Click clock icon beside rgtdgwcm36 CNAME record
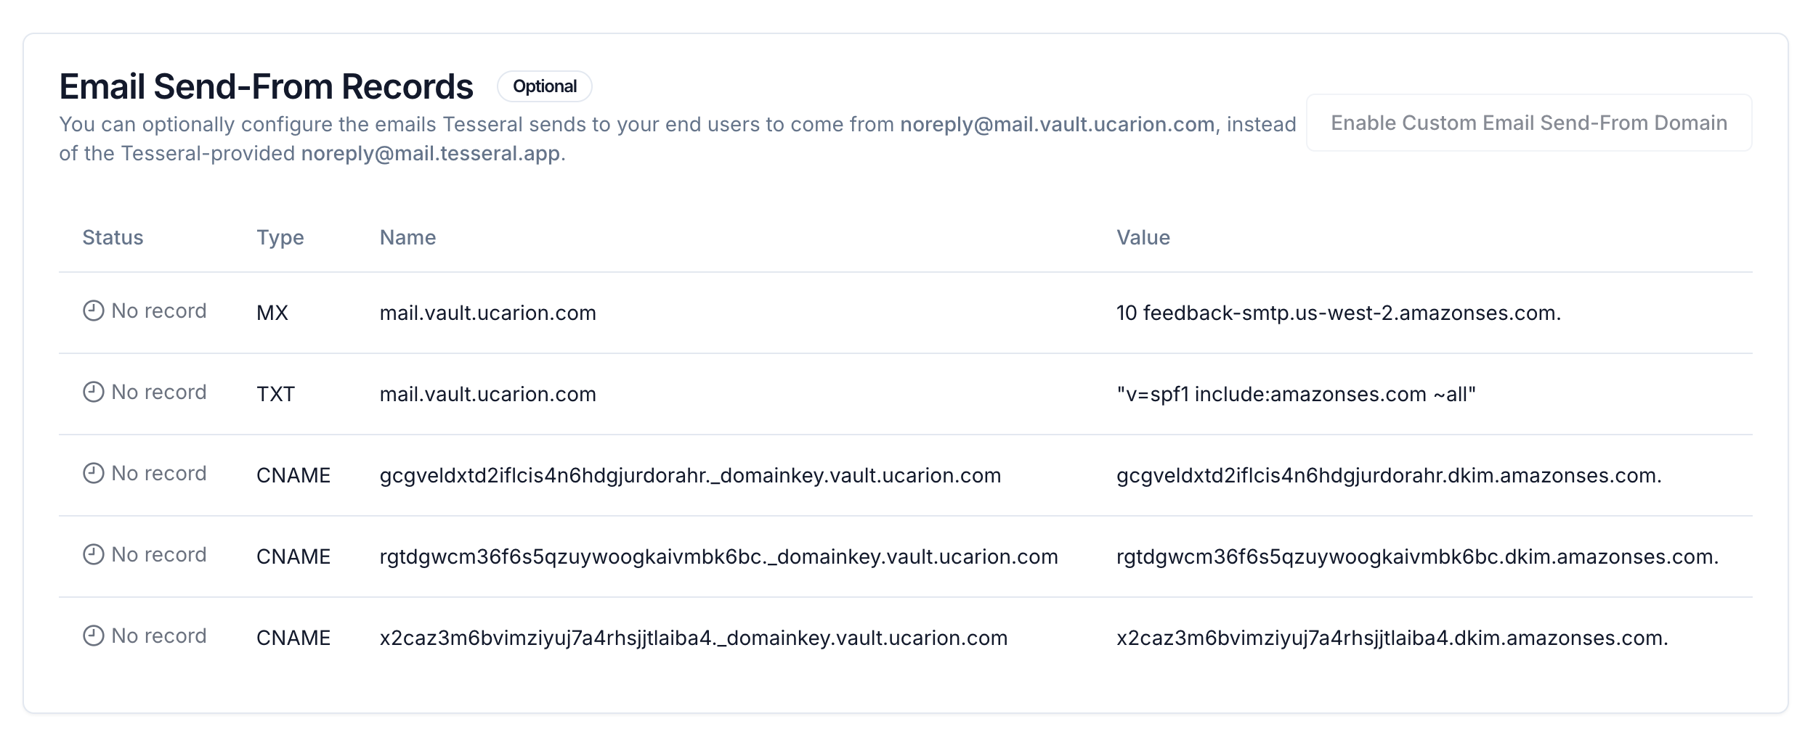This screenshot has height=740, width=1813. pos(93,555)
